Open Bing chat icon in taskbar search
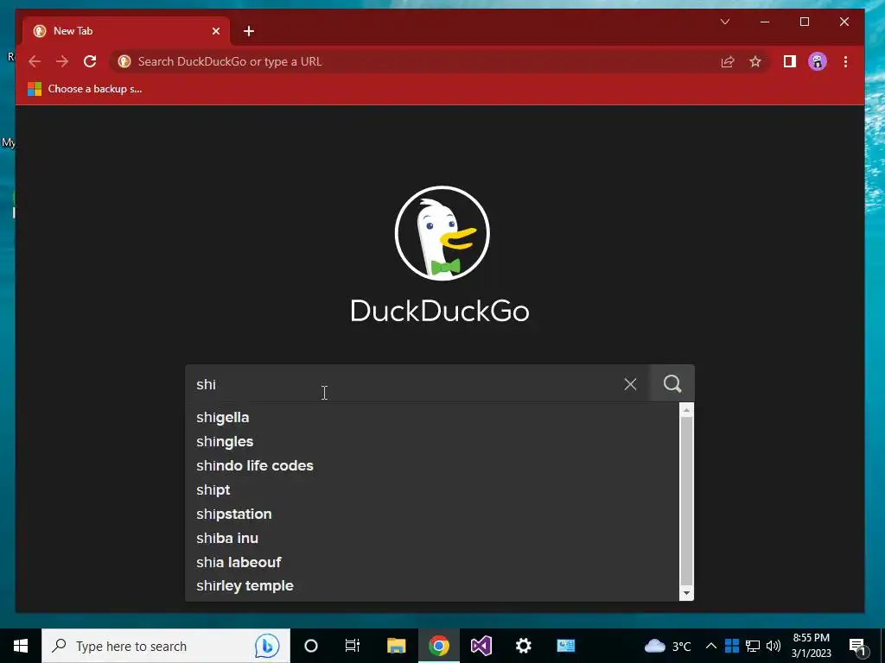The width and height of the screenshot is (885, 663). (x=266, y=646)
